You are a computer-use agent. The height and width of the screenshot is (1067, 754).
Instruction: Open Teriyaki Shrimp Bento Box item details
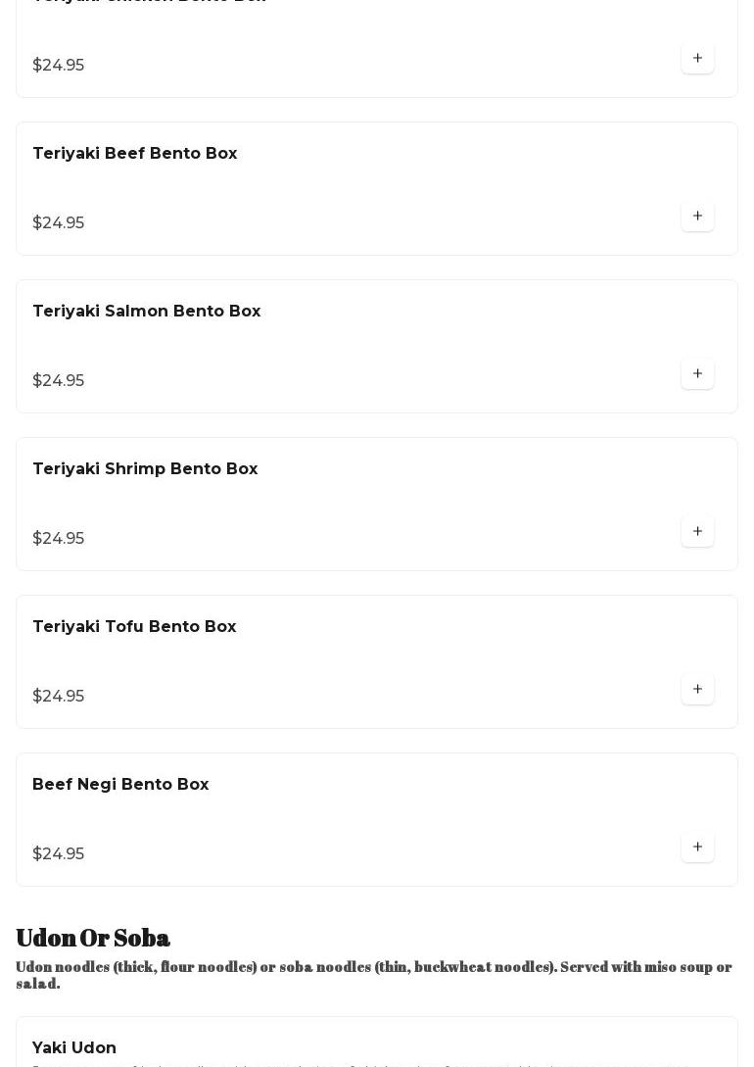click(145, 469)
